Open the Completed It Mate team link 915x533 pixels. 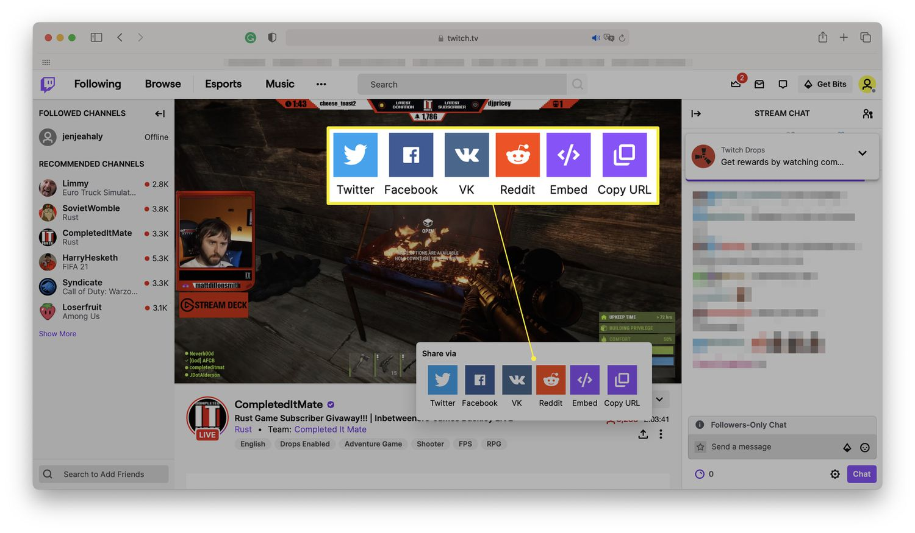tap(330, 429)
